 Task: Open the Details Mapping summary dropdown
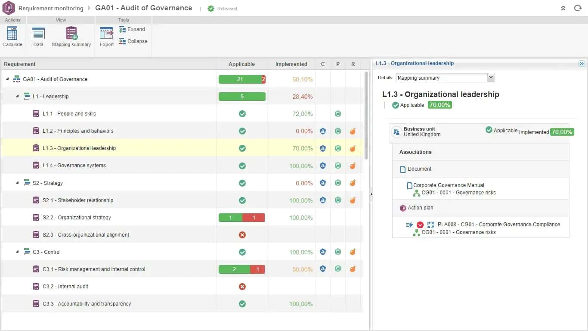click(x=446, y=78)
